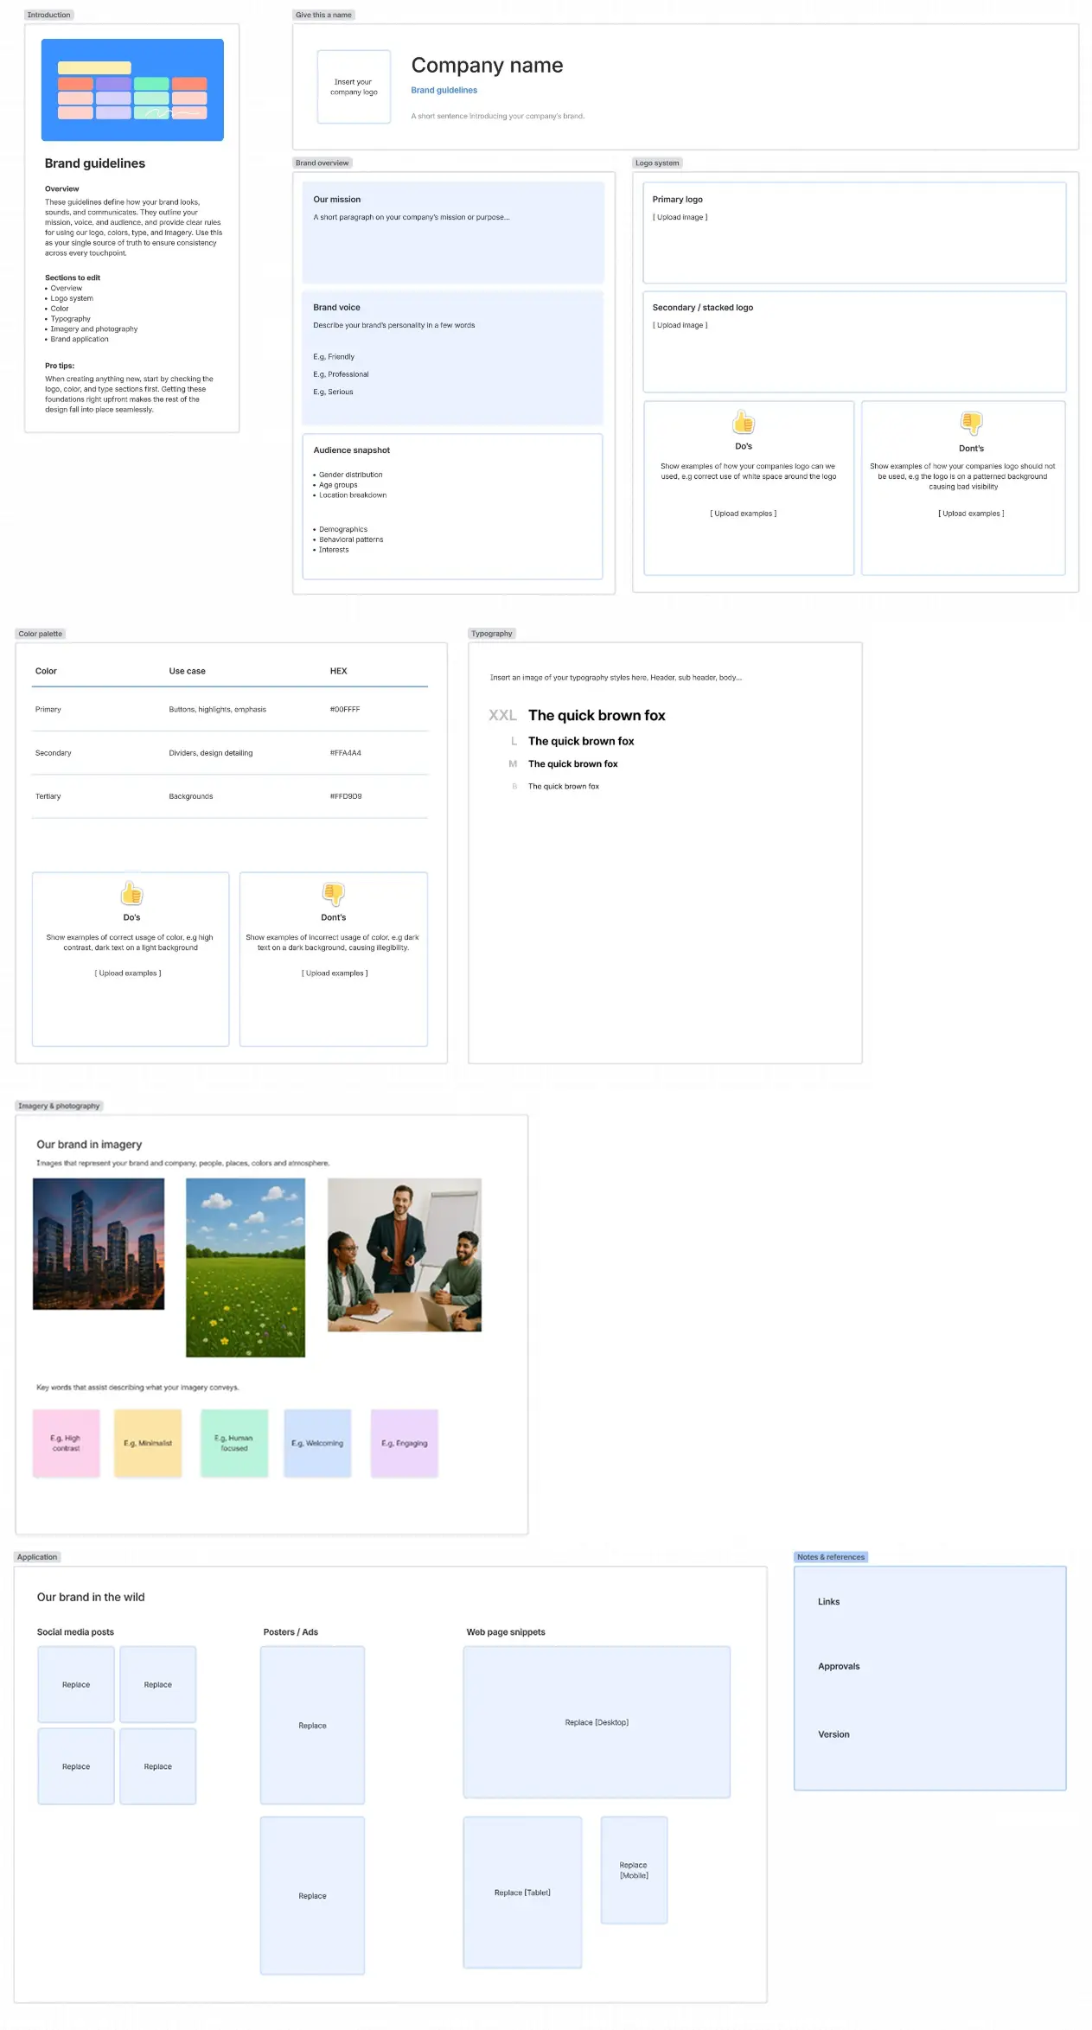The width and height of the screenshot is (1092, 2030).
Task: Click the 'Replace [Desktop]' web snippet placeholder
Action: [x=597, y=1722]
